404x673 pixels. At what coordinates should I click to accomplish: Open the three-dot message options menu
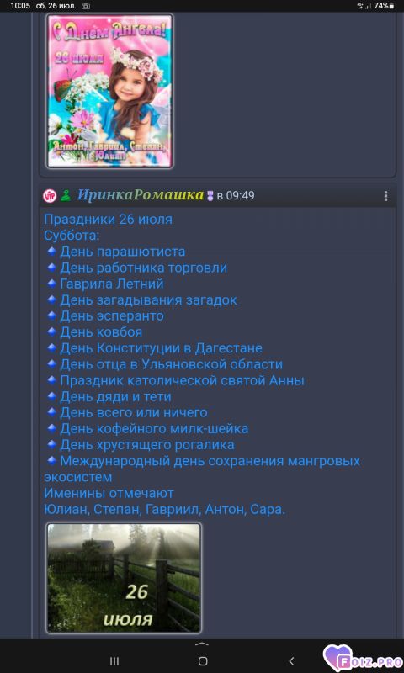(x=386, y=196)
